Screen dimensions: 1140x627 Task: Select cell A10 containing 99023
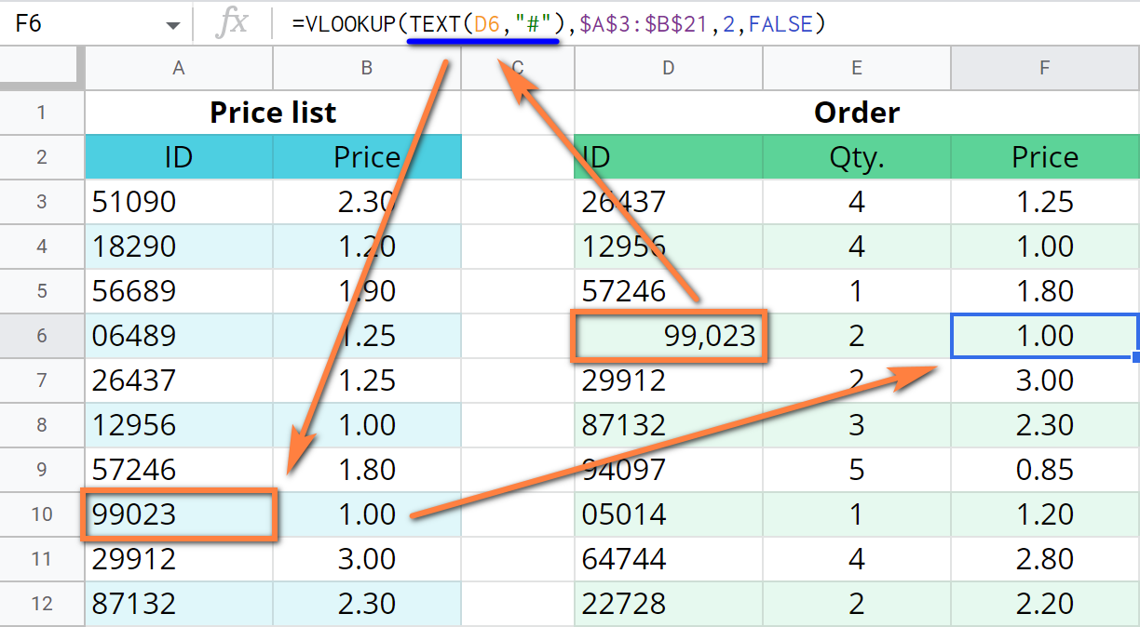tap(178, 515)
